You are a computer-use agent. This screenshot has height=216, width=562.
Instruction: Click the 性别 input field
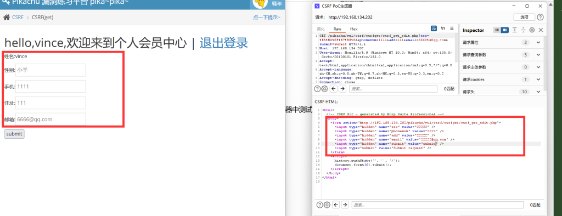(50, 70)
